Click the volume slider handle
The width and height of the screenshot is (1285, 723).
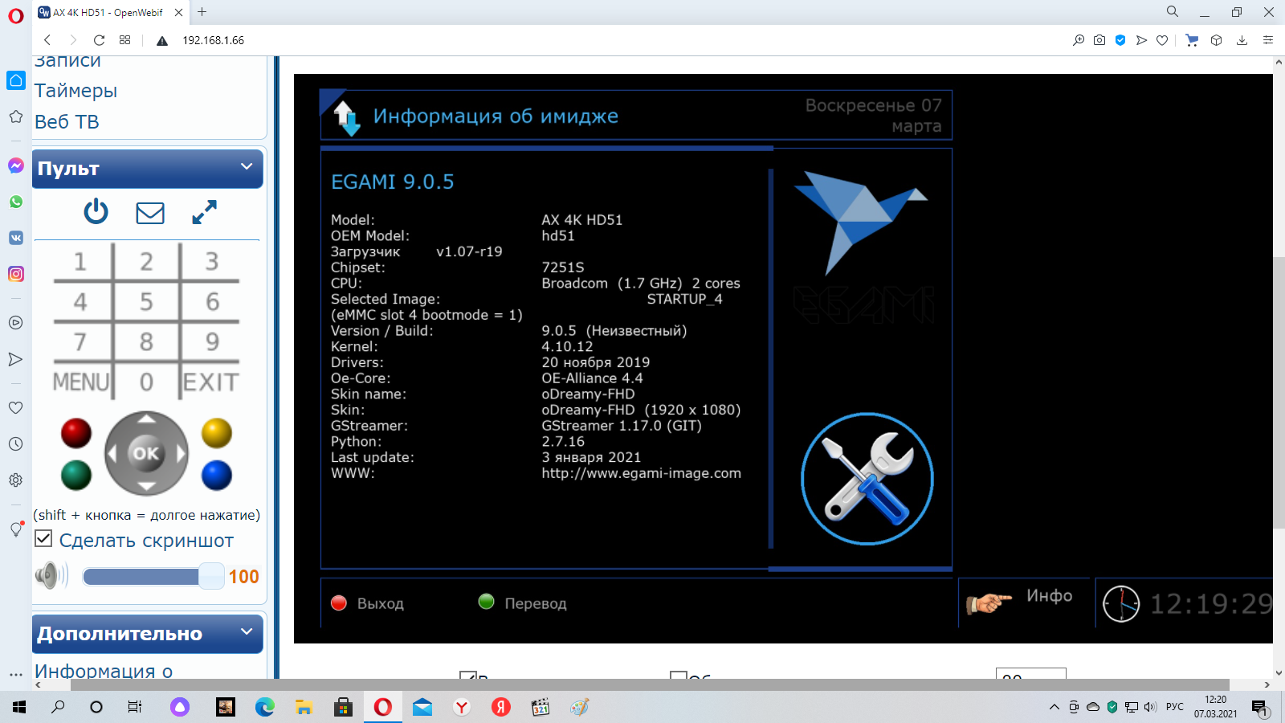pos(211,576)
